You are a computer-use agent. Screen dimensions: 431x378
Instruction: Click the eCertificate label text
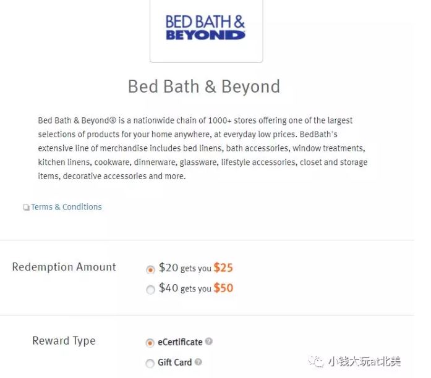[180, 342]
